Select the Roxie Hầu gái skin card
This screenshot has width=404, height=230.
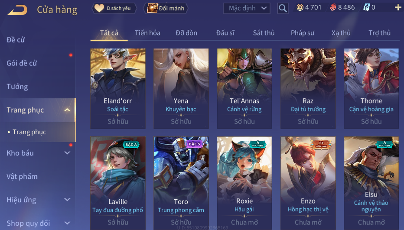click(244, 183)
